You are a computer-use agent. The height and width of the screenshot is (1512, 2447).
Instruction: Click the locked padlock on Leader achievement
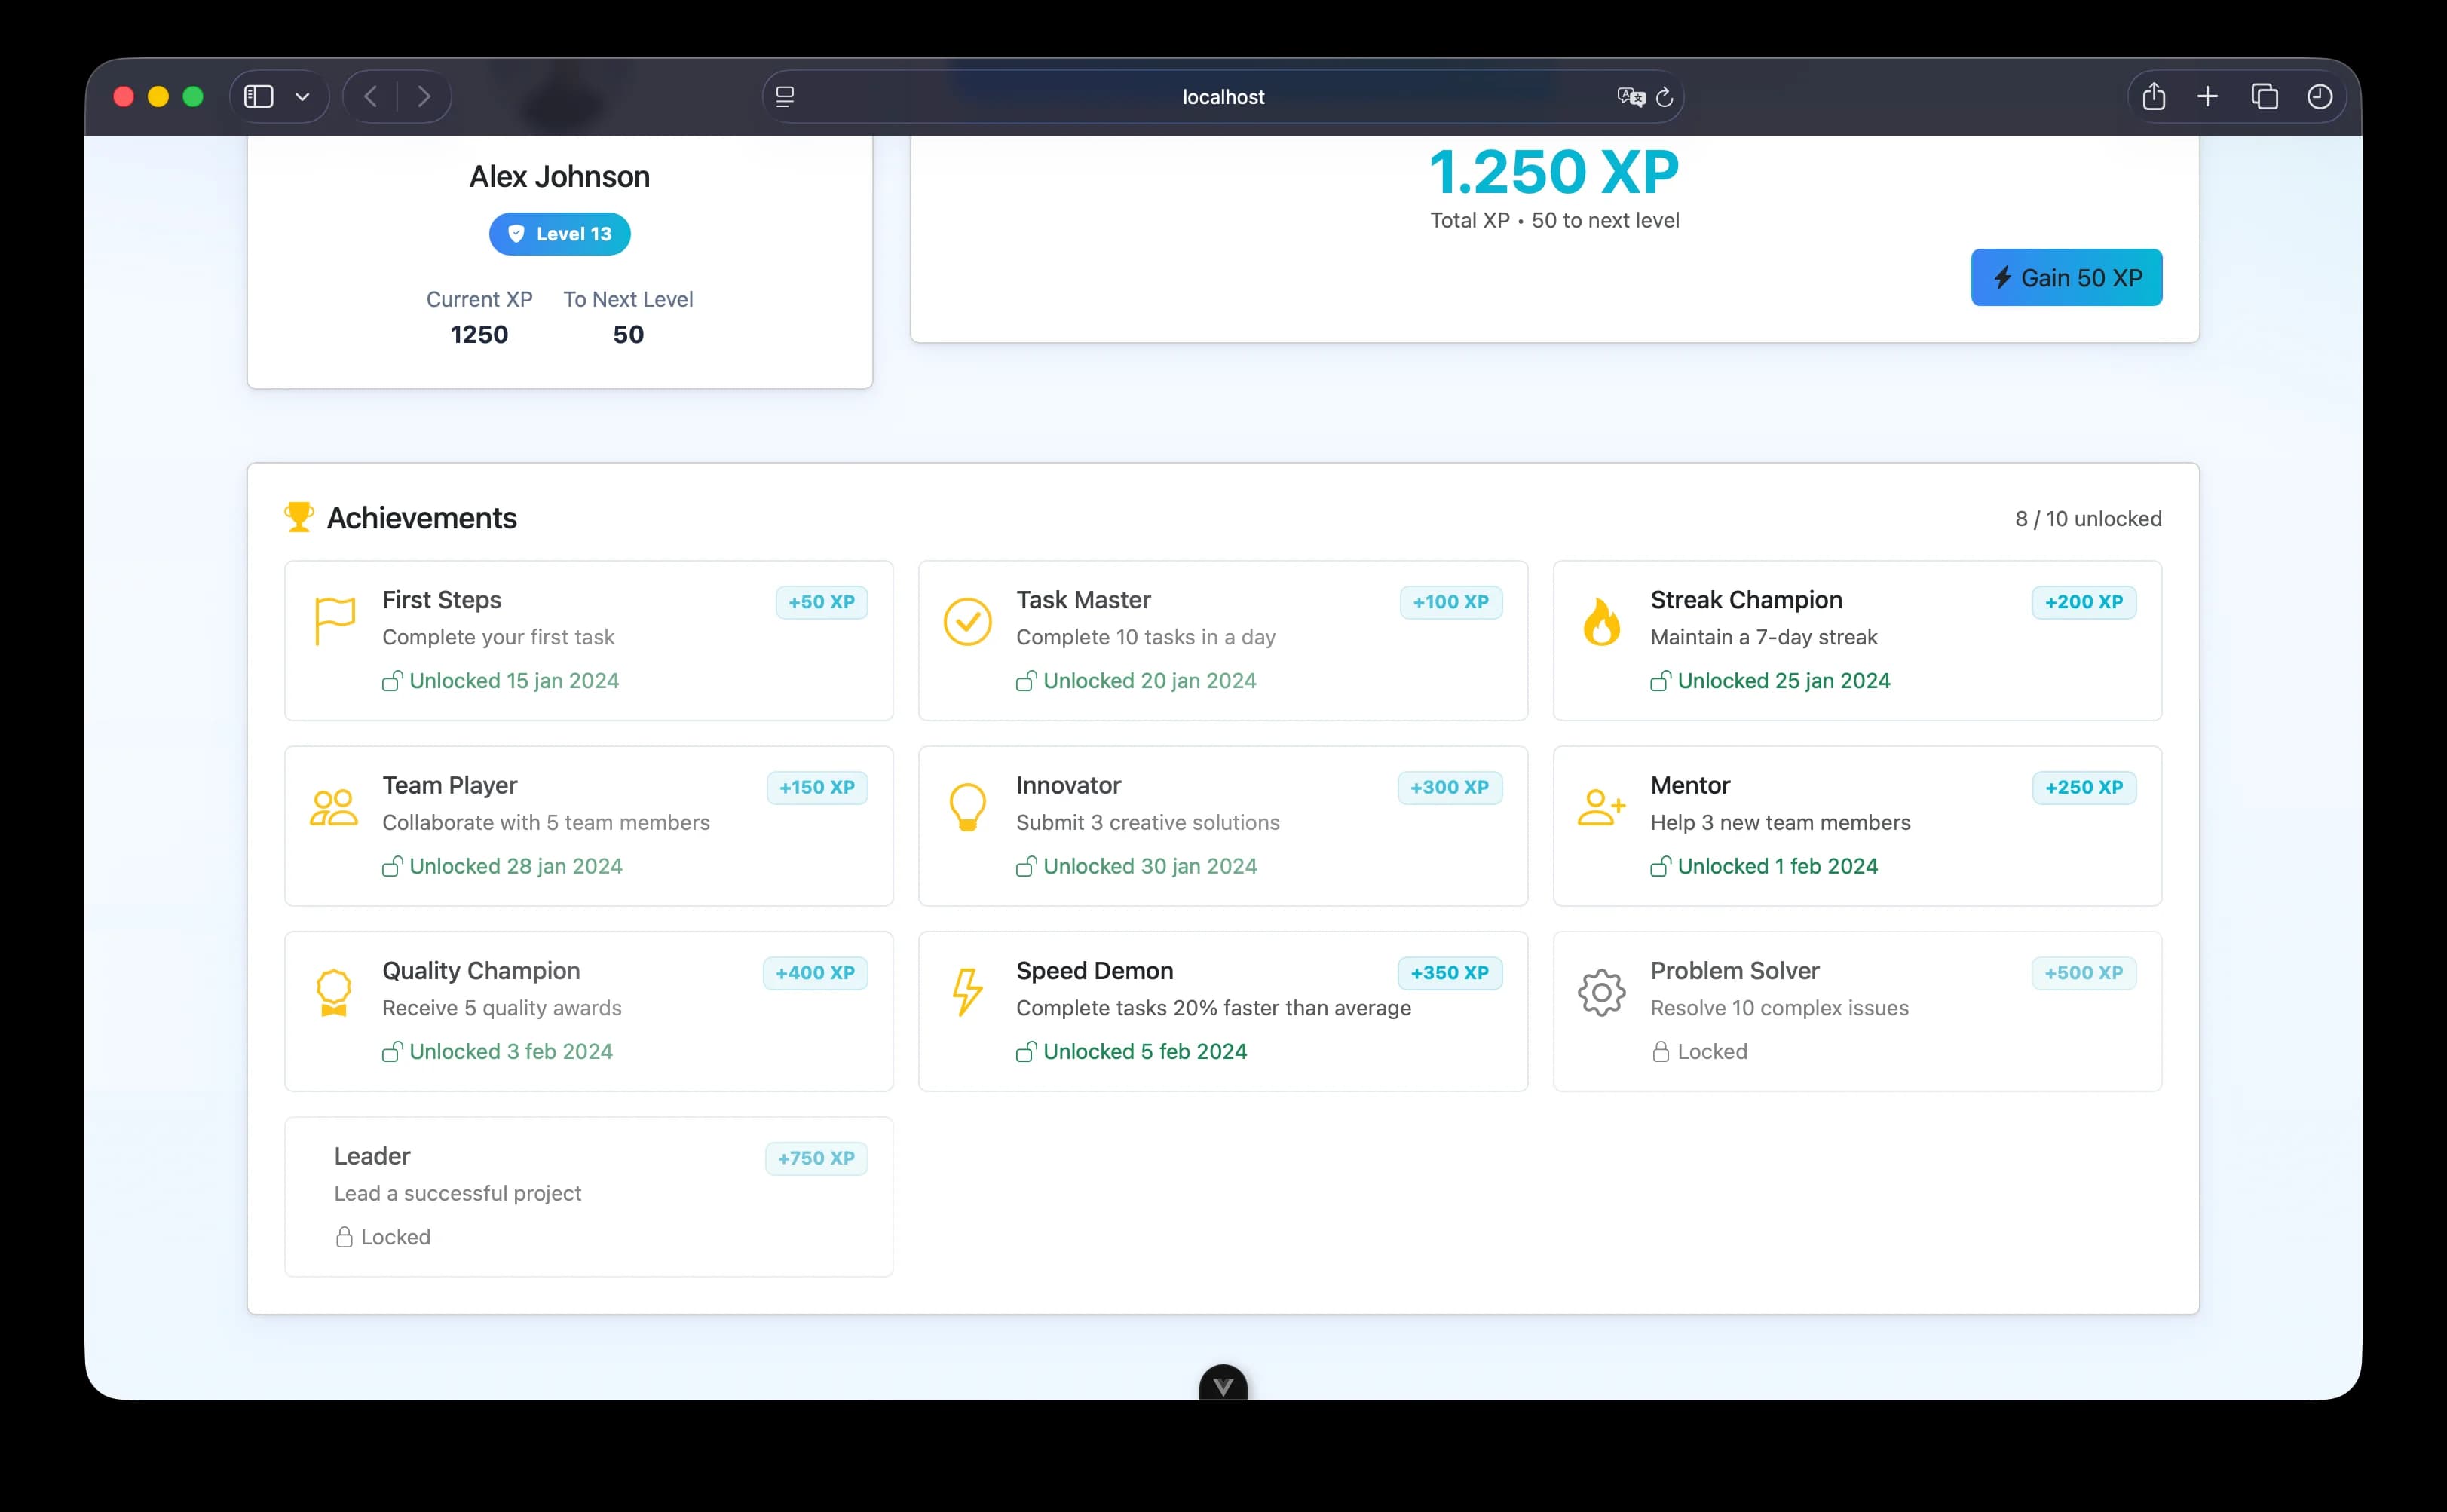pos(344,1237)
